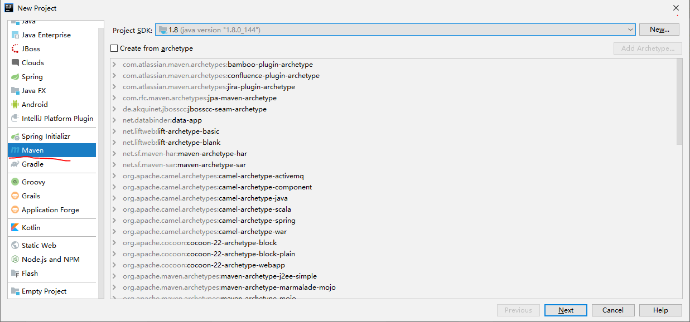Click the Empty Project folder icon
Viewport: 690px width, 322px height.
point(15,291)
